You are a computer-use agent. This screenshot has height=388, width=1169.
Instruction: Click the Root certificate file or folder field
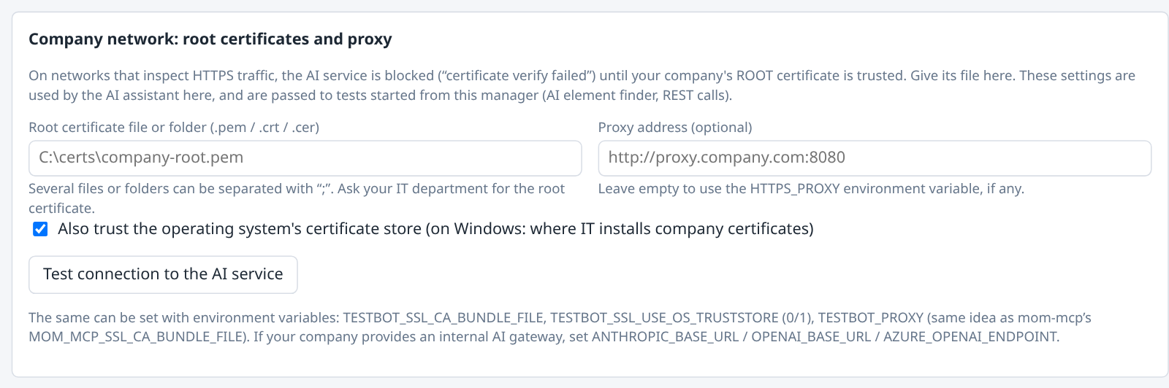305,158
